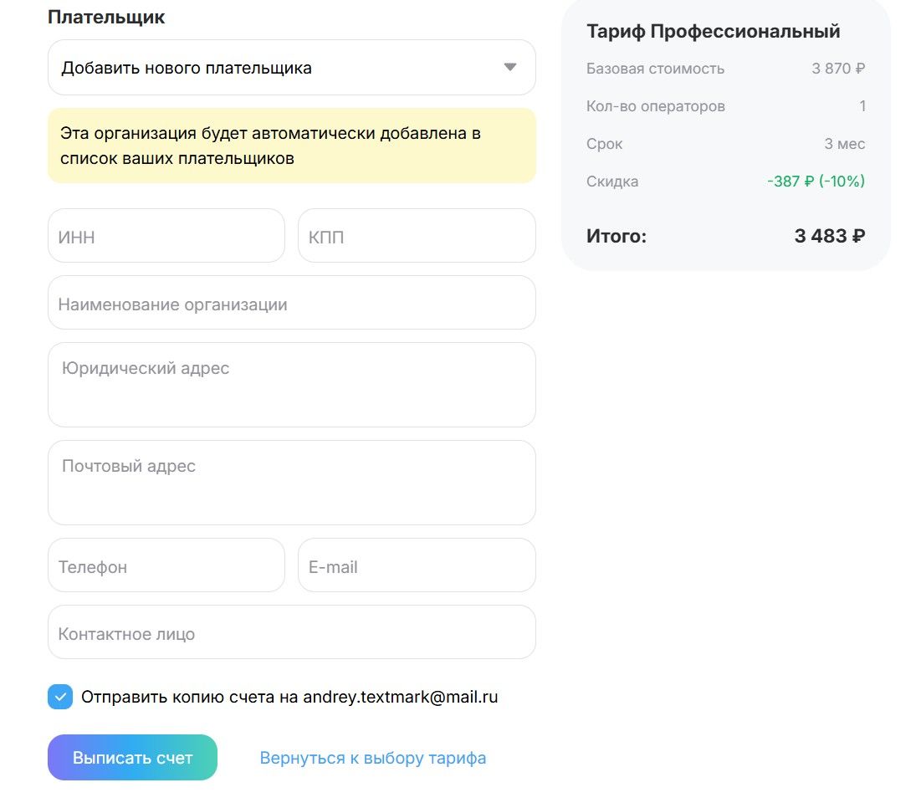Click the 'Выписать счет' button
This screenshot has height=808, width=921.
[x=132, y=758]
